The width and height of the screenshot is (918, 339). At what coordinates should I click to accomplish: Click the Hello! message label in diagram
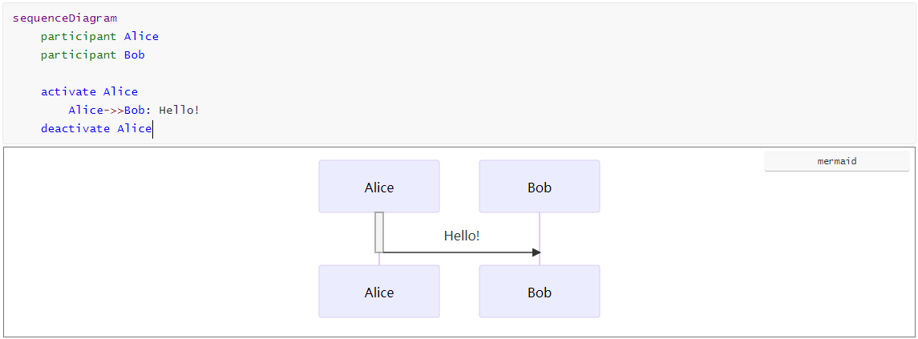pos(462,236)
